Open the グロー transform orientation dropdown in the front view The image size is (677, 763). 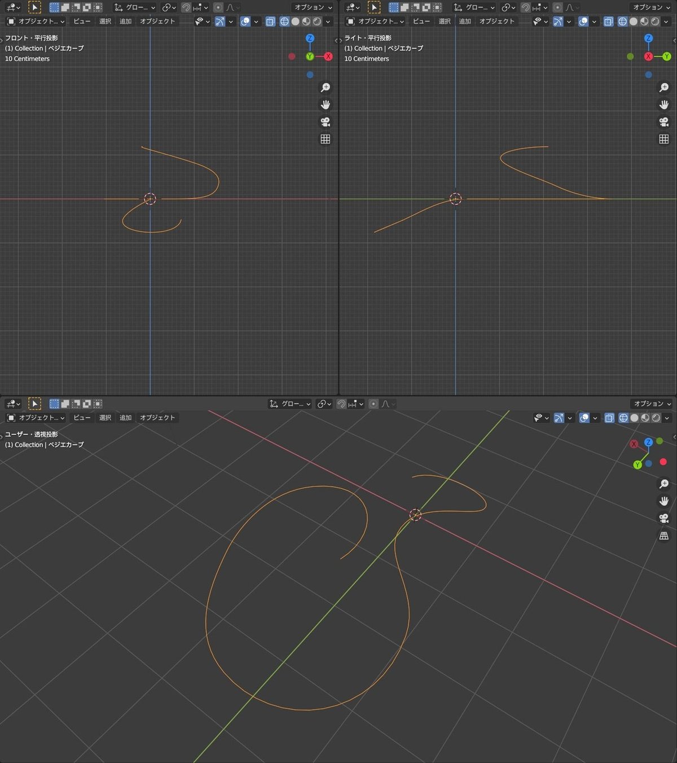[x=135, y=7]
